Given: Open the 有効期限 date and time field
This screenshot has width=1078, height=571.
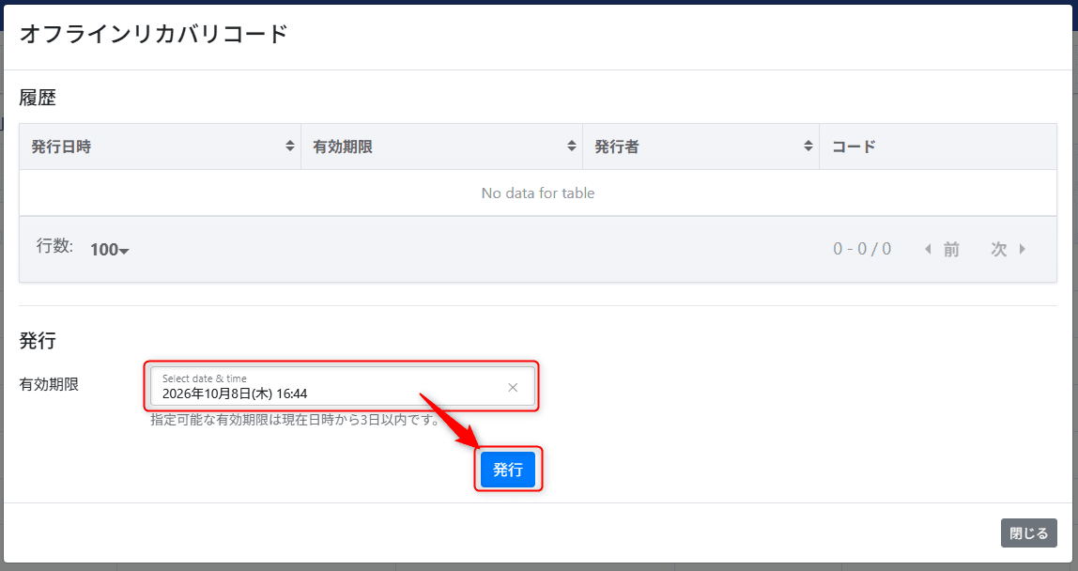Looking at the screenshot, I should (x=343, y=387).
